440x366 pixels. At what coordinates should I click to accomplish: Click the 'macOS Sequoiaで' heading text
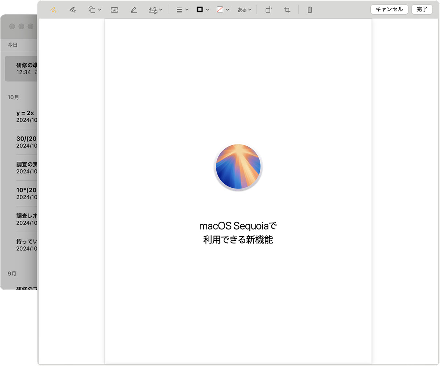[238, 225]
